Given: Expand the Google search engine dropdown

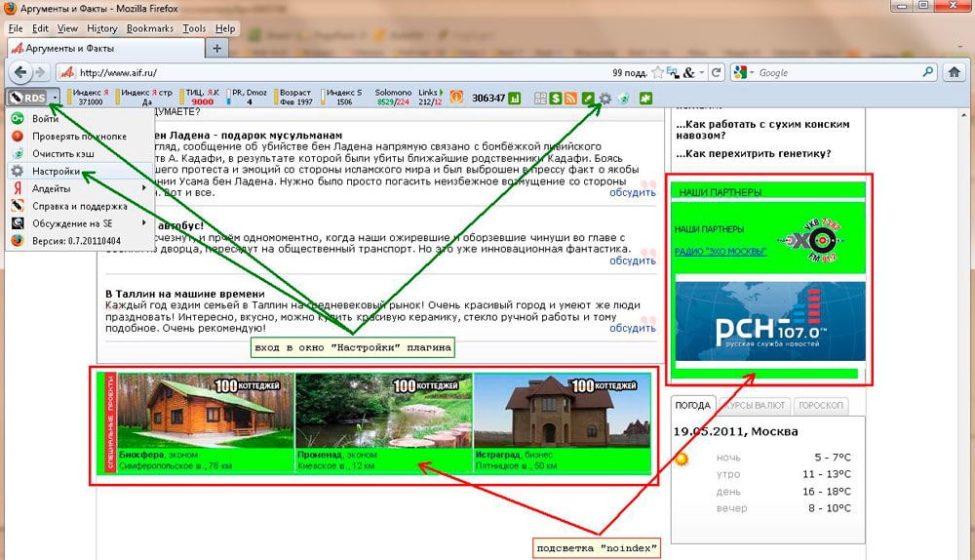Looking at the screenshot, I should pos(751,72).
